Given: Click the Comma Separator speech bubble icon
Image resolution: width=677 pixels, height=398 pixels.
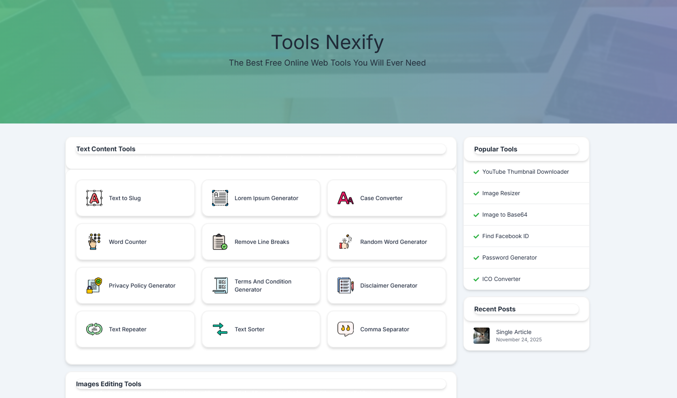Looking at the screenshot, I should tap(345, 329).
